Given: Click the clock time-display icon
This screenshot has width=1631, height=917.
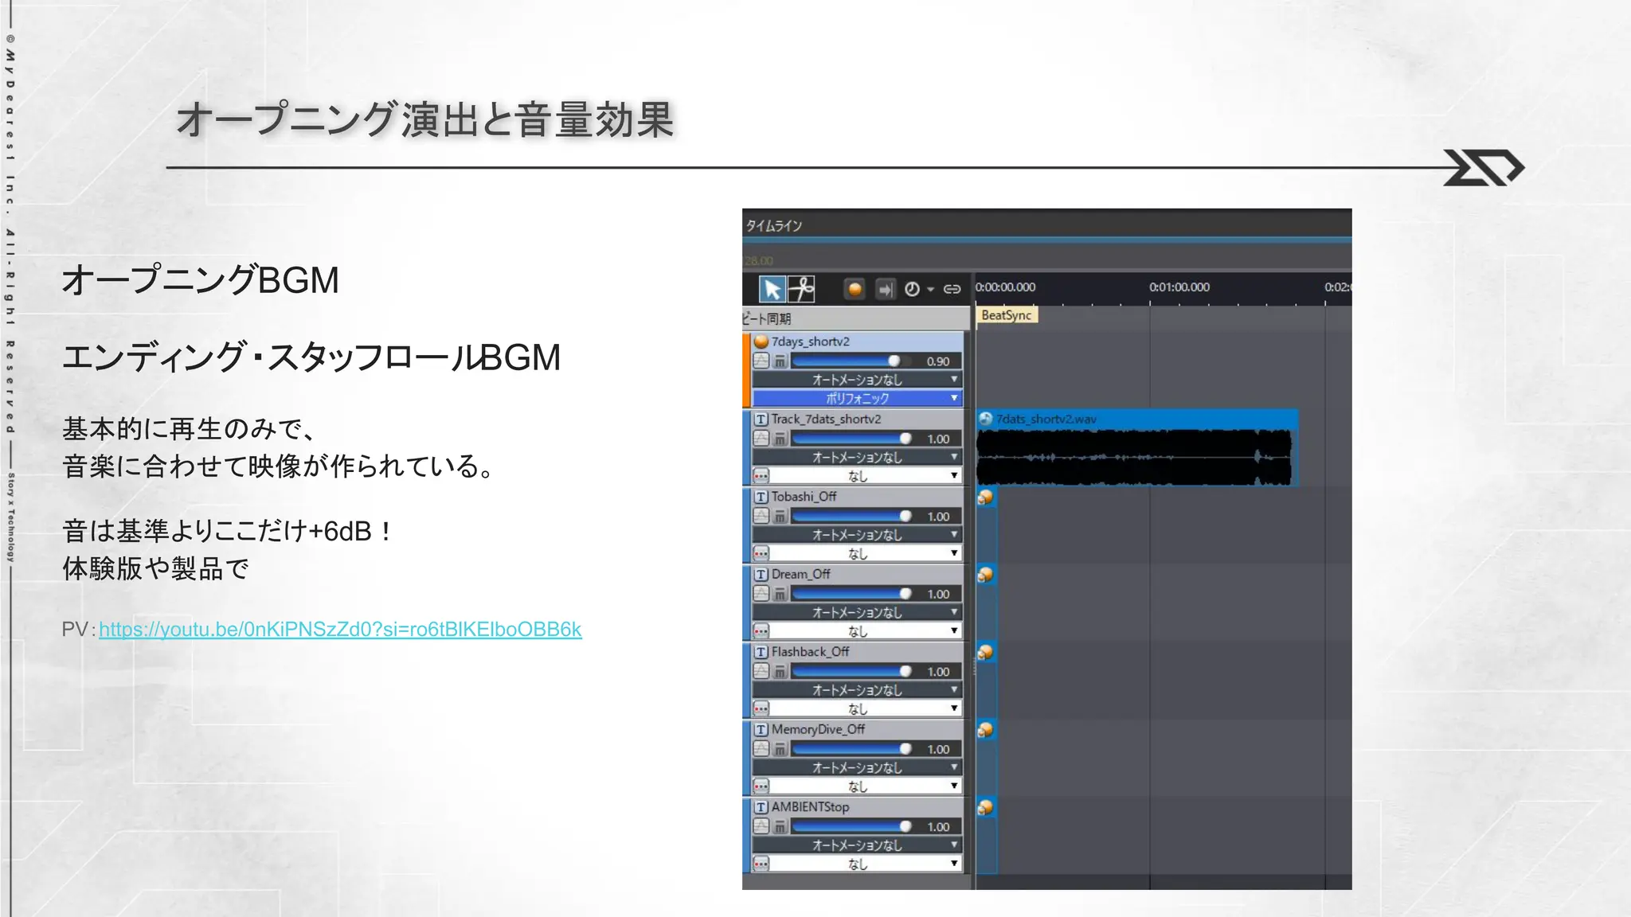Looking at the screenshot, I should click(x=913, y=289).
